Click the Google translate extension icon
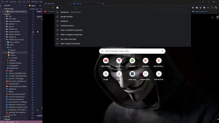The width and height of the screenshot is (219, 123). pos(197,8)
